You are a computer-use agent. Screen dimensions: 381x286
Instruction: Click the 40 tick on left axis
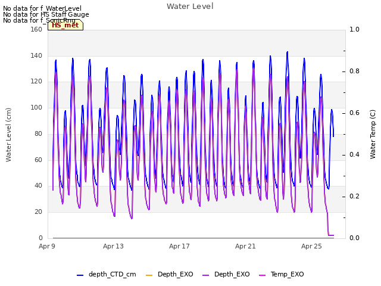click(38, 185)
